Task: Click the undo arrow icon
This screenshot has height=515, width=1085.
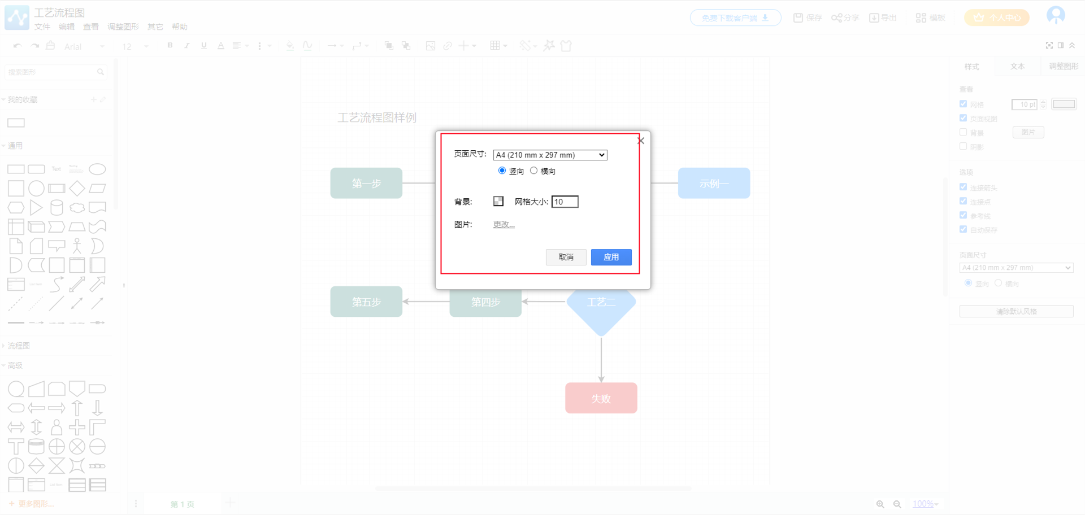Action: click(18, 46)
